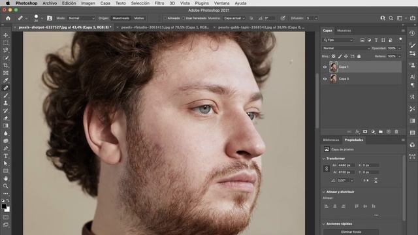Viewport: 418px width, 235px height.
Task: Click the background color swatch
Action: tap(7, 210)
